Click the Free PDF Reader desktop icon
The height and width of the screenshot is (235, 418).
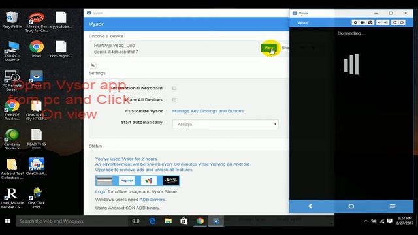(12, 110)
